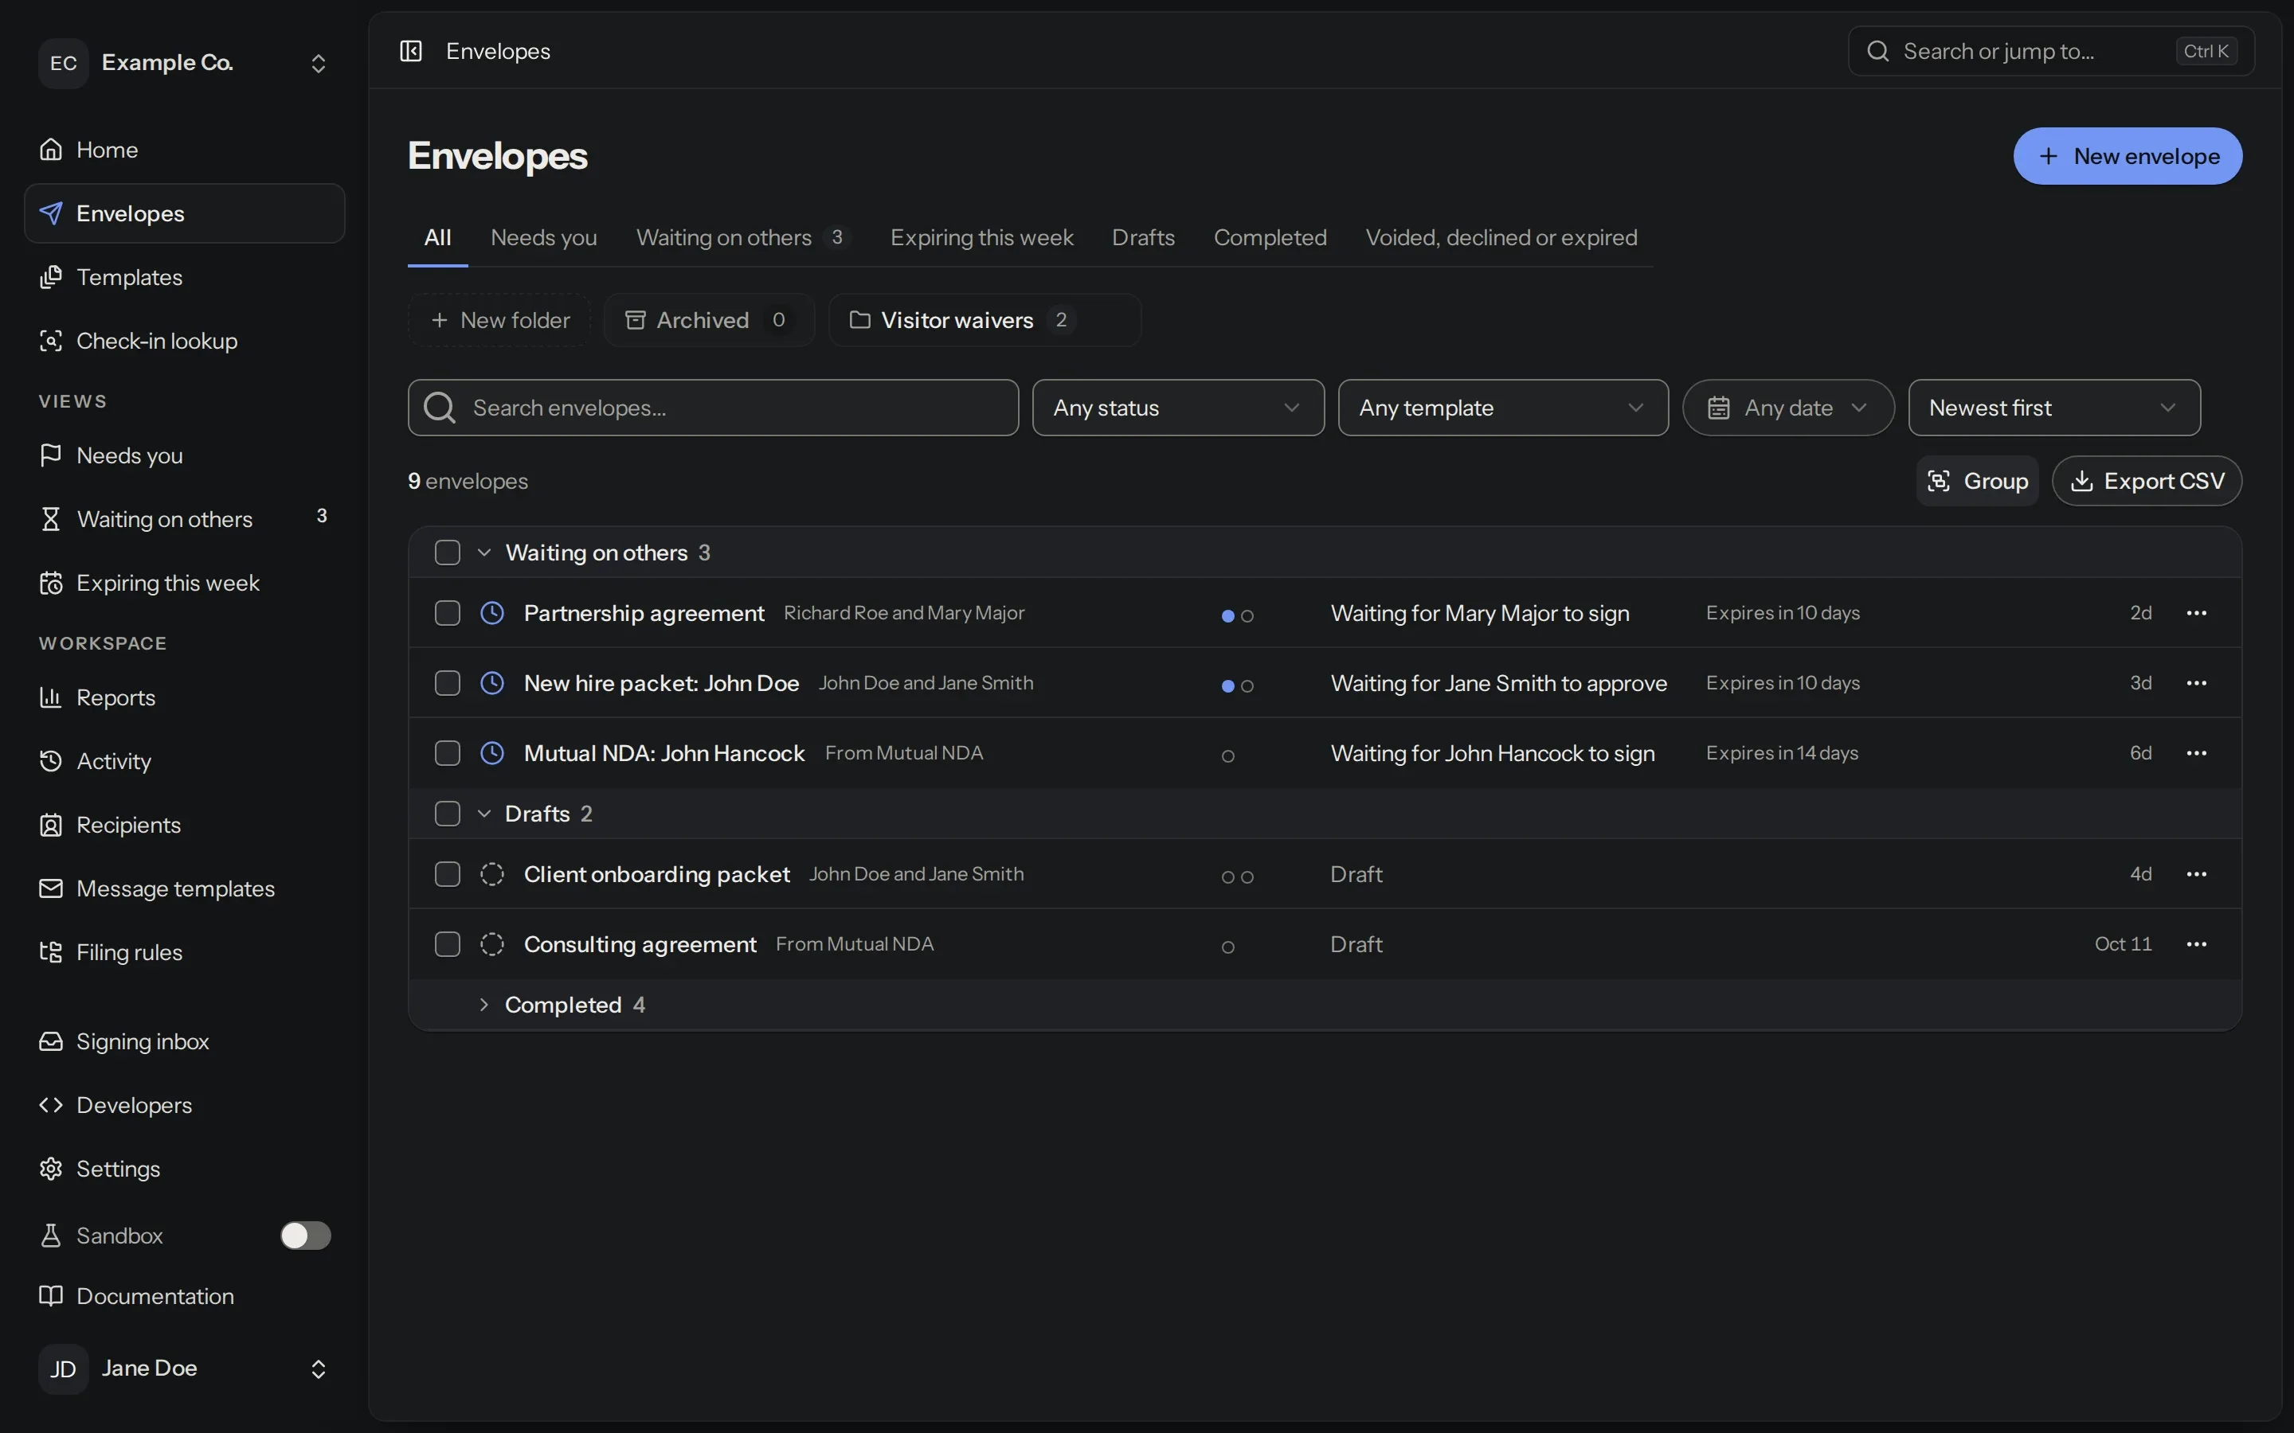Open Signing inbox in the sidebar
Viewport: 2294px width, 1433px height.
pos(184,1041)
